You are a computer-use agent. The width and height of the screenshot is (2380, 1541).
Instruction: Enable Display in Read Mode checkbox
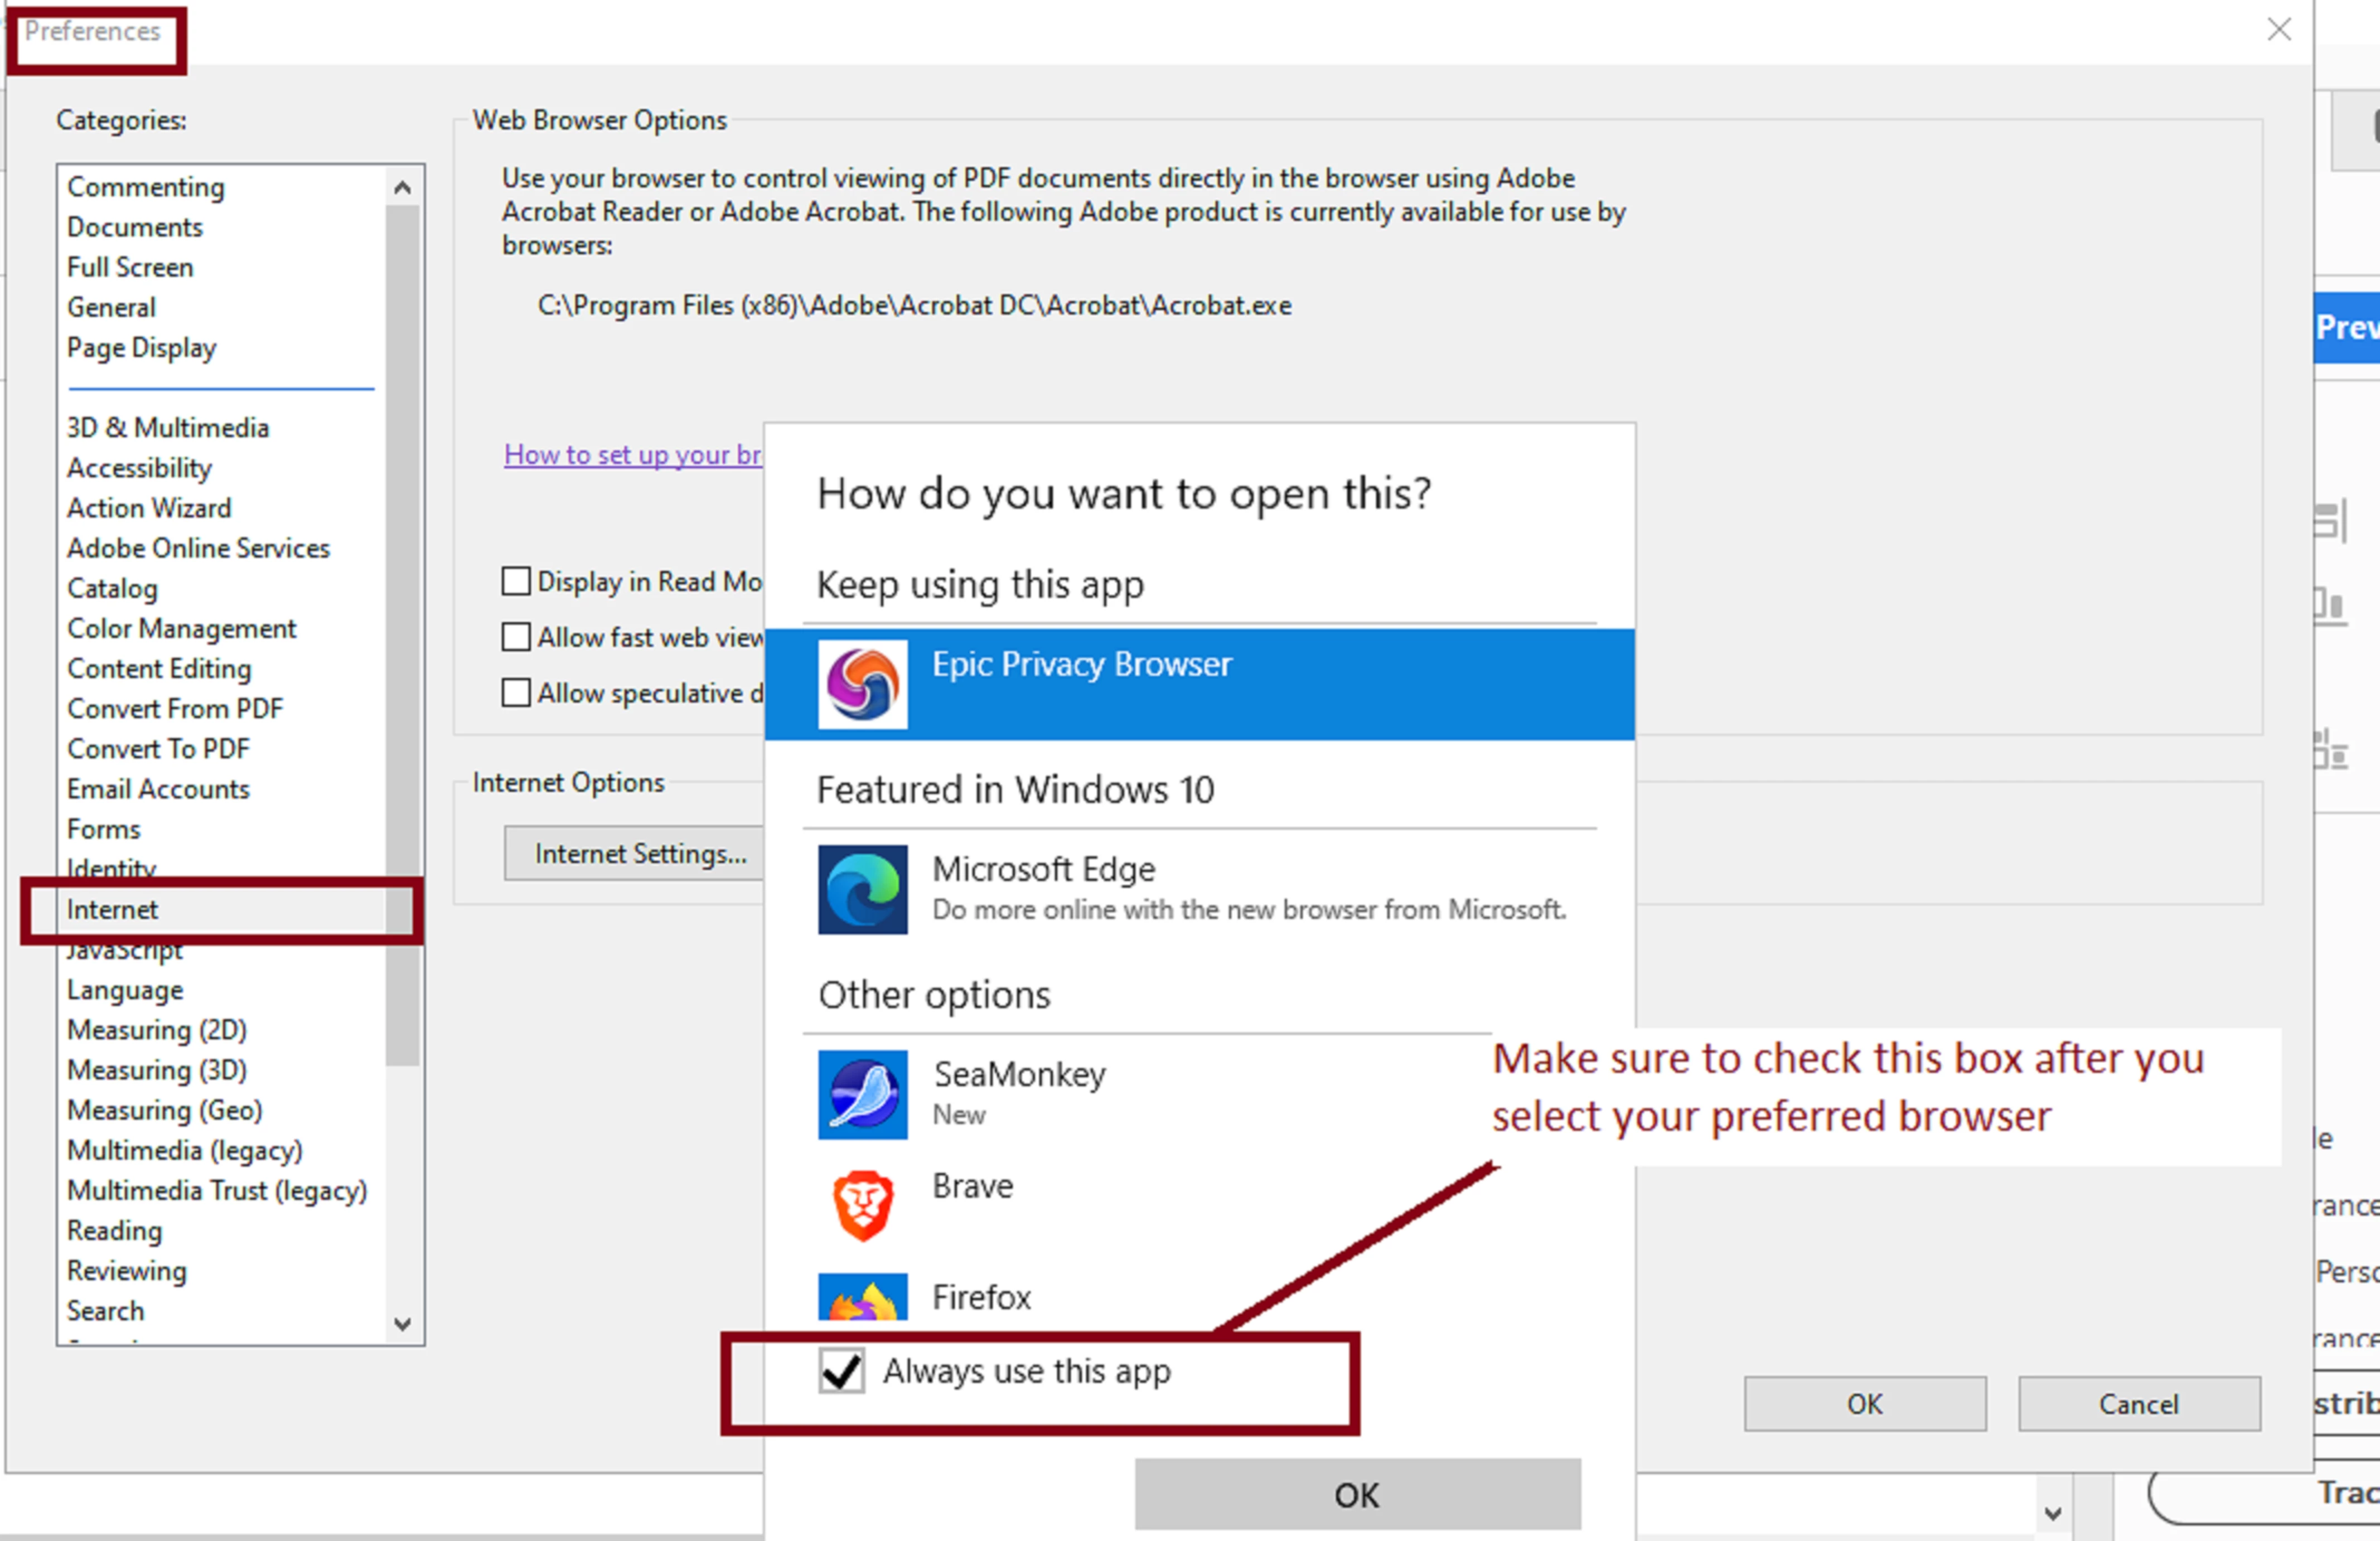[516, 581]
